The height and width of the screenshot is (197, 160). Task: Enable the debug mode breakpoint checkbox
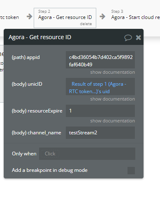[x=131, y=171]
